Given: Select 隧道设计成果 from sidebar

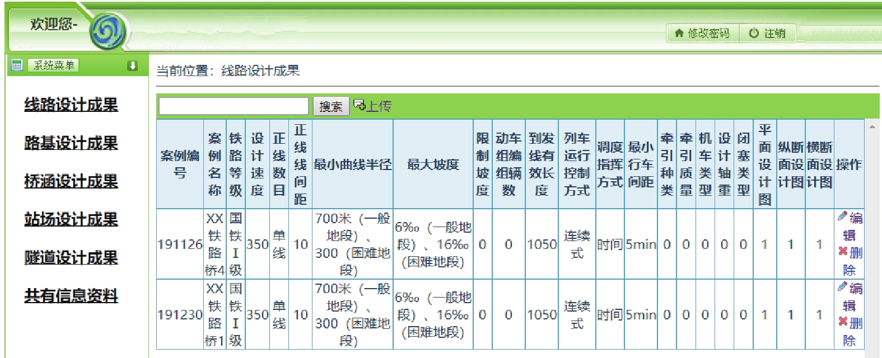Looking at the screenshot, I should pyautogui.click(x=71, y=257).
